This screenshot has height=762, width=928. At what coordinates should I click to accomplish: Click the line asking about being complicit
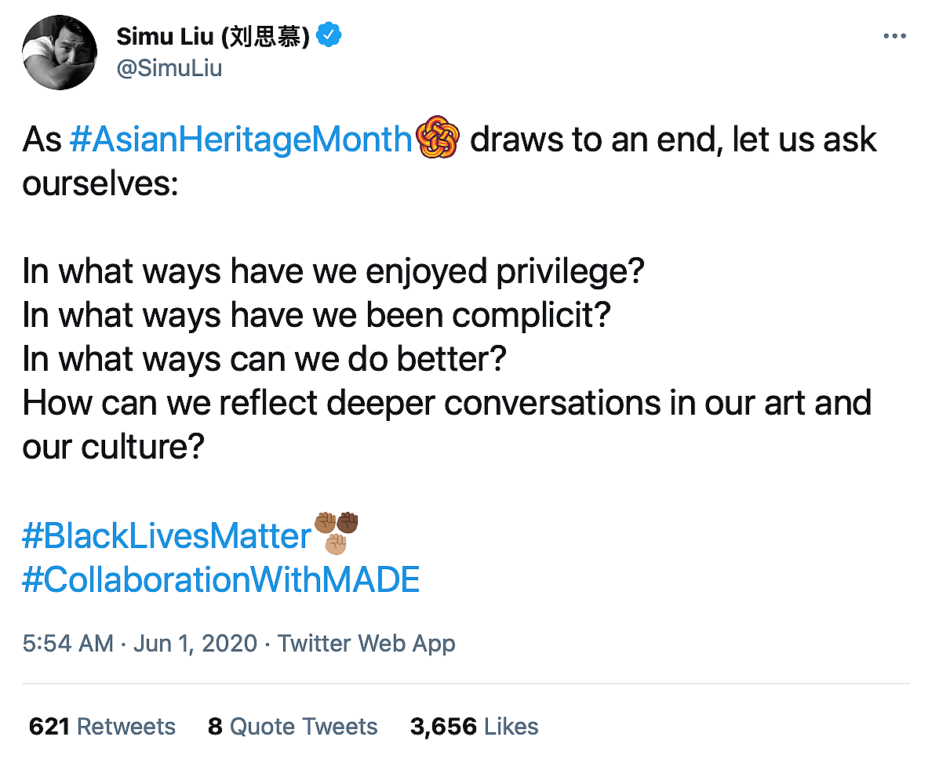317,316
